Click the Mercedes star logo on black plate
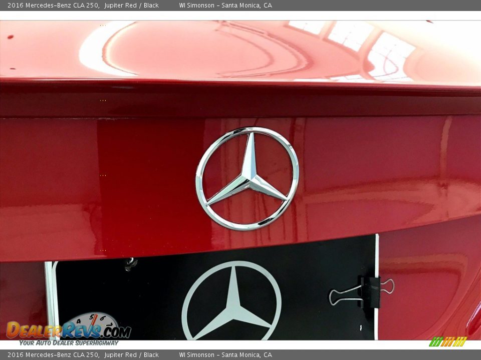The image size is (481, 360). tap(231, 300)
